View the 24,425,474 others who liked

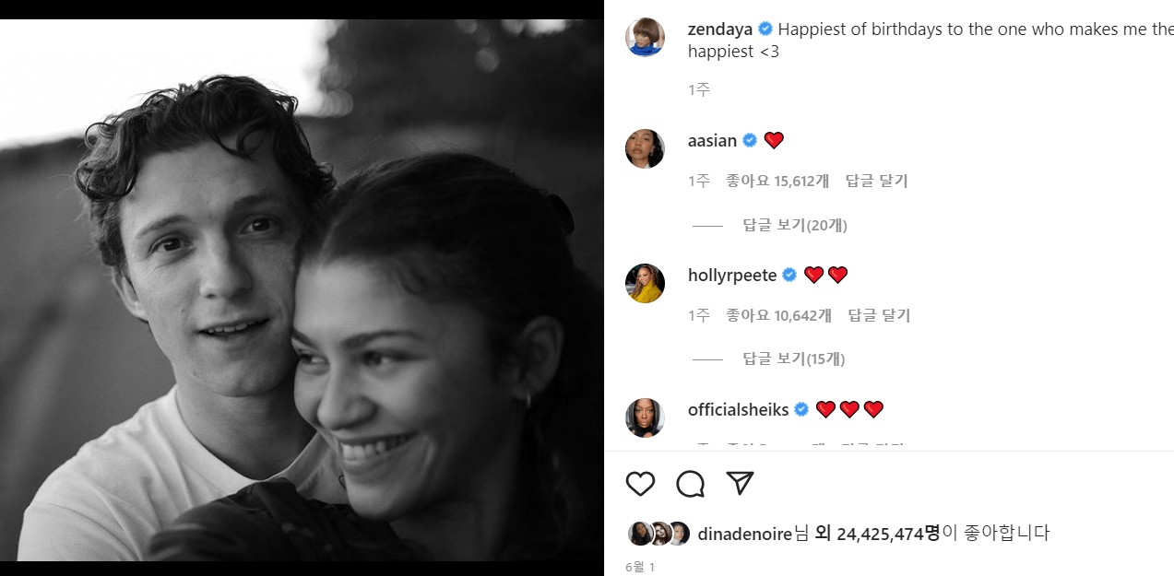click(887, 533)
